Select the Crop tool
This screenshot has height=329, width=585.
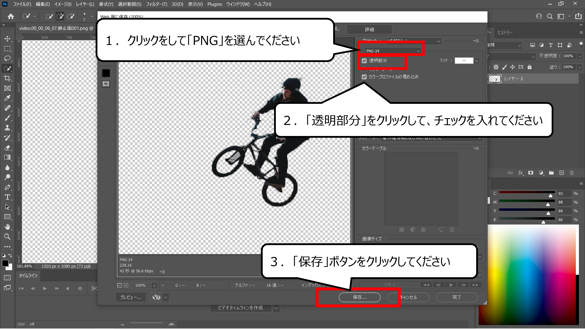8,78
